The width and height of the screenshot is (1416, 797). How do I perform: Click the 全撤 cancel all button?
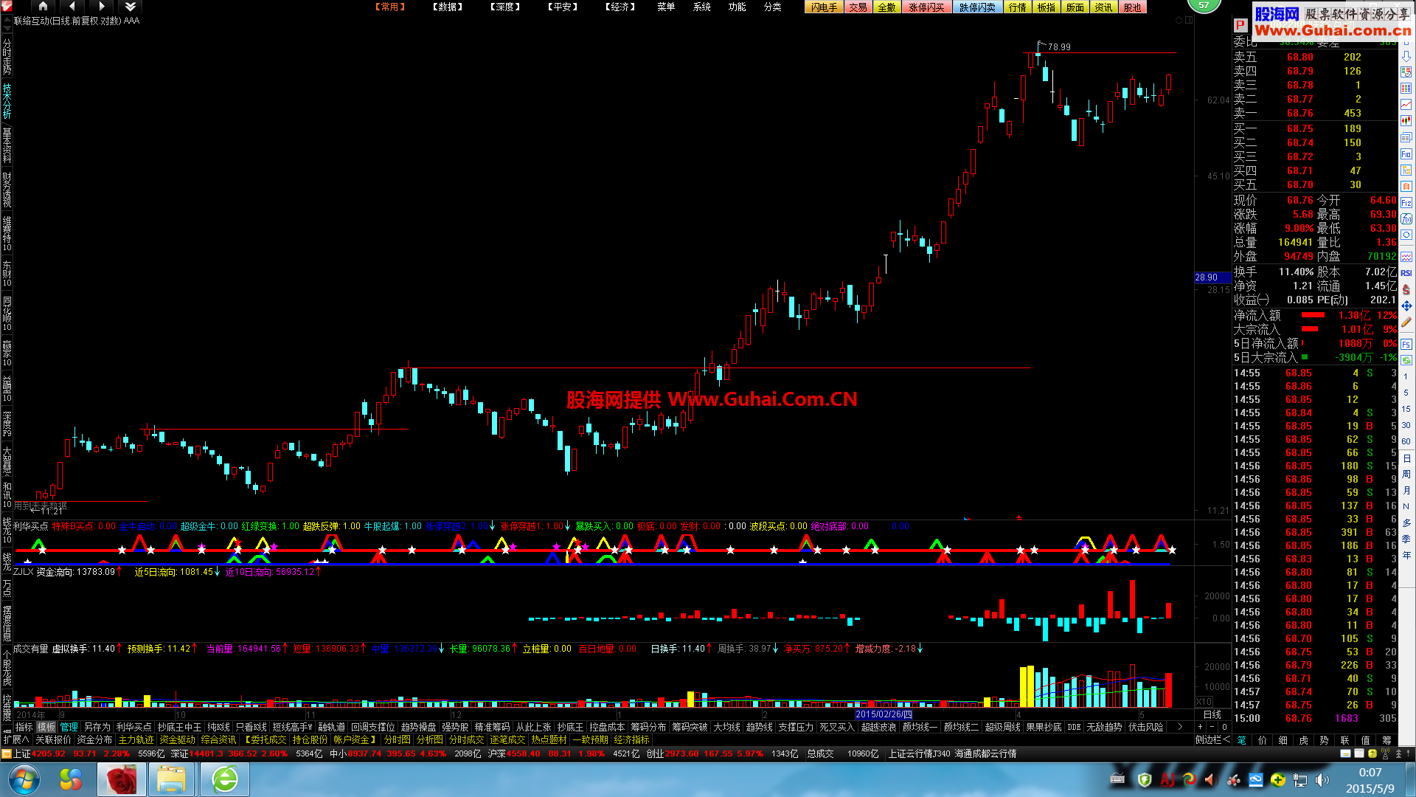tap(887, 7)
